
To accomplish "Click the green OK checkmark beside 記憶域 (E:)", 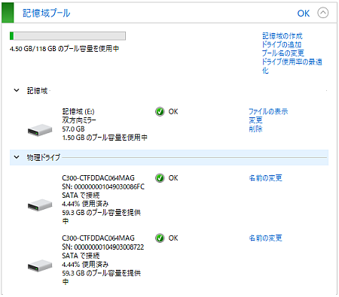I will (x=160, y=111).
